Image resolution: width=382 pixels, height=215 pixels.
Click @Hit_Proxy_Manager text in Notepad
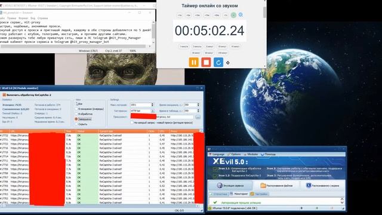[x=125, y=38]
